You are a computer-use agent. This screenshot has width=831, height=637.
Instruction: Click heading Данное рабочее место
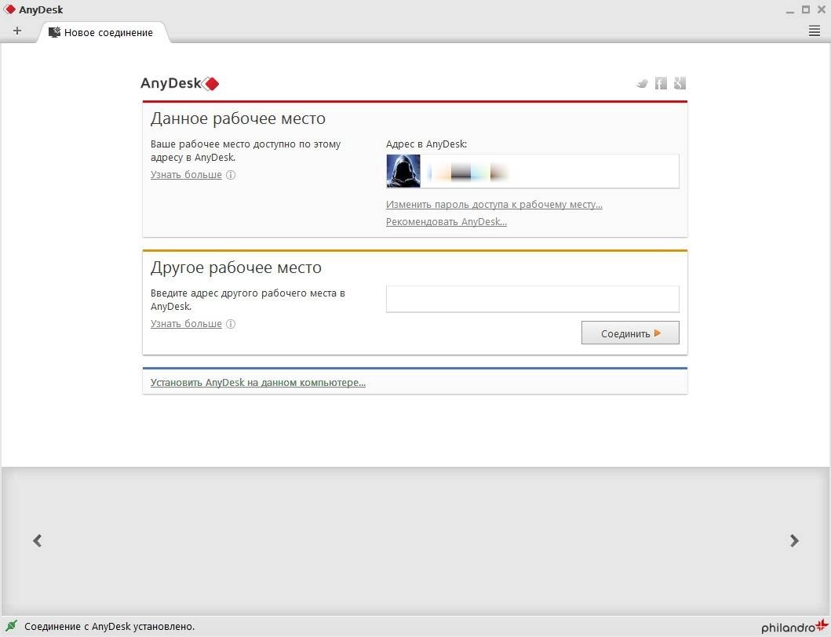click(x=238, y=118)
